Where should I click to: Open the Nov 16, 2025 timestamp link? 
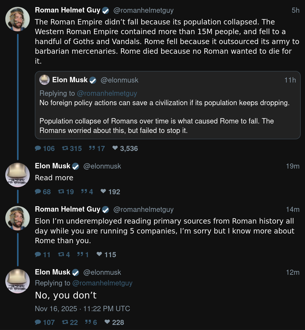pyautogui.click(x=82, y=309)
